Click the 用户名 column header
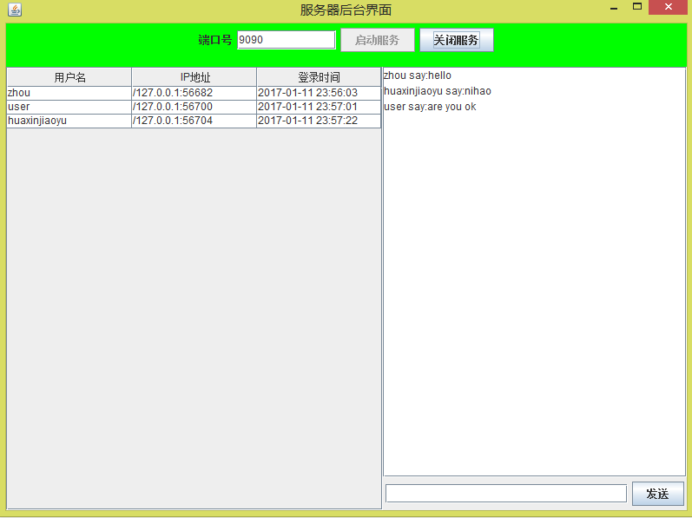 (69, 77)
